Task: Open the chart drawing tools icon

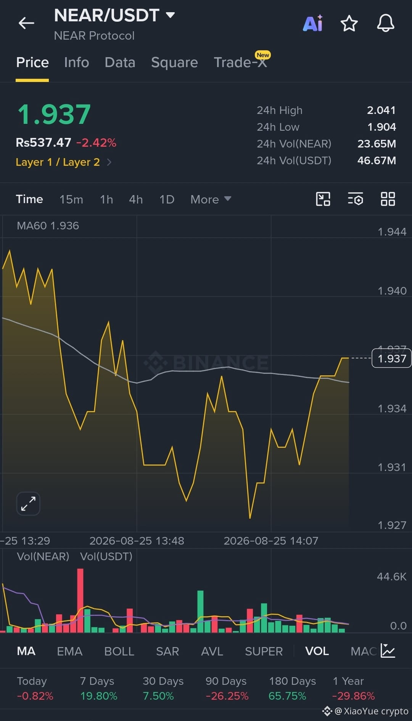Action: click(323, 199)
